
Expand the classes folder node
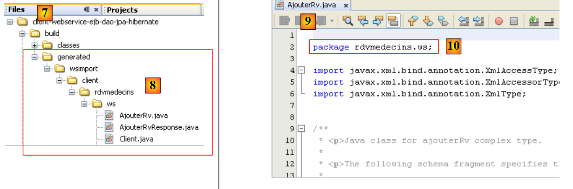coord(34,45)
